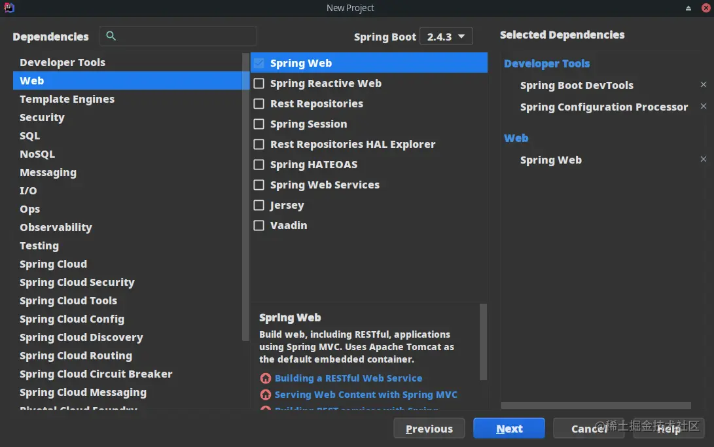Select the NoSQL category
The width and height of the screenshot is (714, 447).
128,154
